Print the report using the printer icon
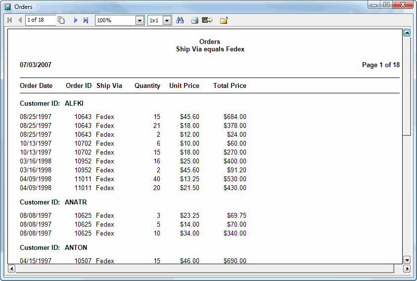This screenshot has width=417, height=281. [x=194, y=20]
